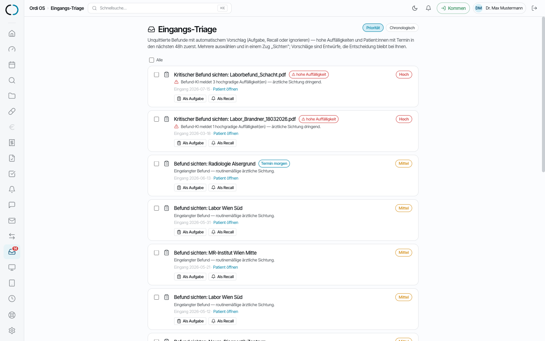Select checkbox for Radiologie Alsergrund entry
This screenshot has width=545, height=341.
pos(156,164)
